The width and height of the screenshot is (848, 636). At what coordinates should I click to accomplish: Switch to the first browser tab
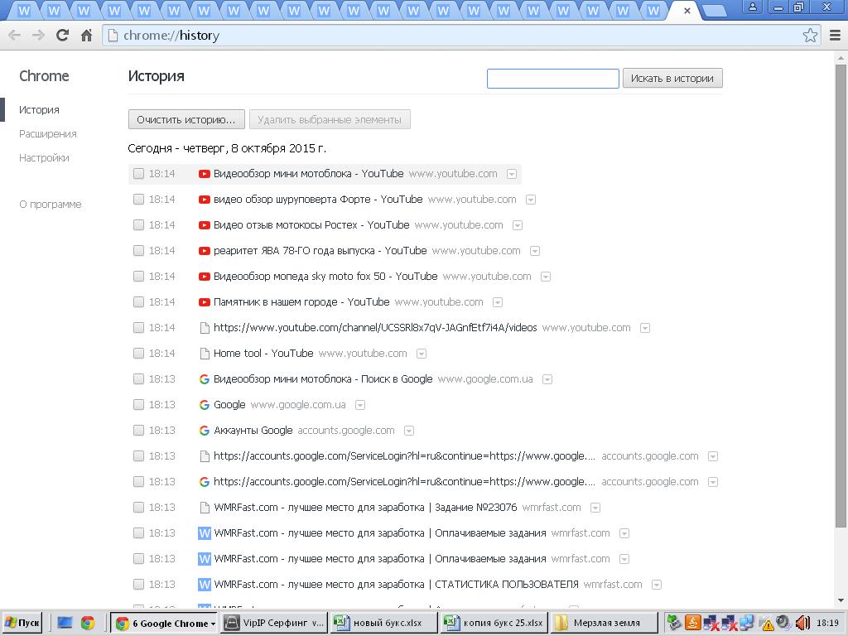pyautogui.click(x=24, y=10)
